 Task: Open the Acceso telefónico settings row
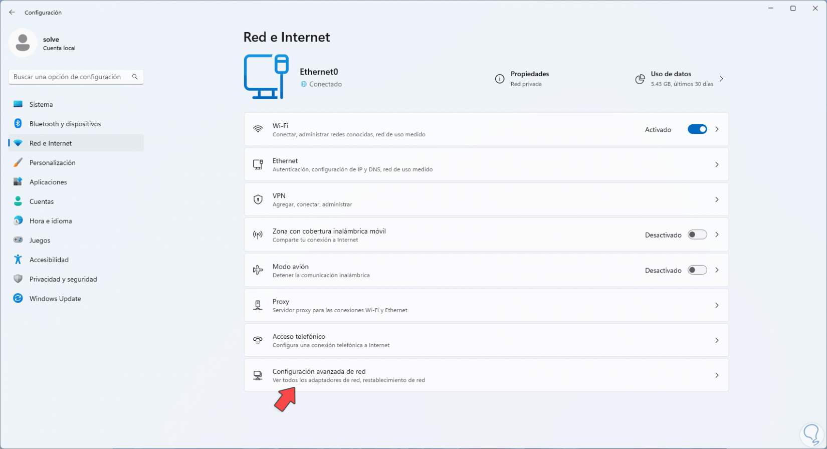(x=486, y=340)
